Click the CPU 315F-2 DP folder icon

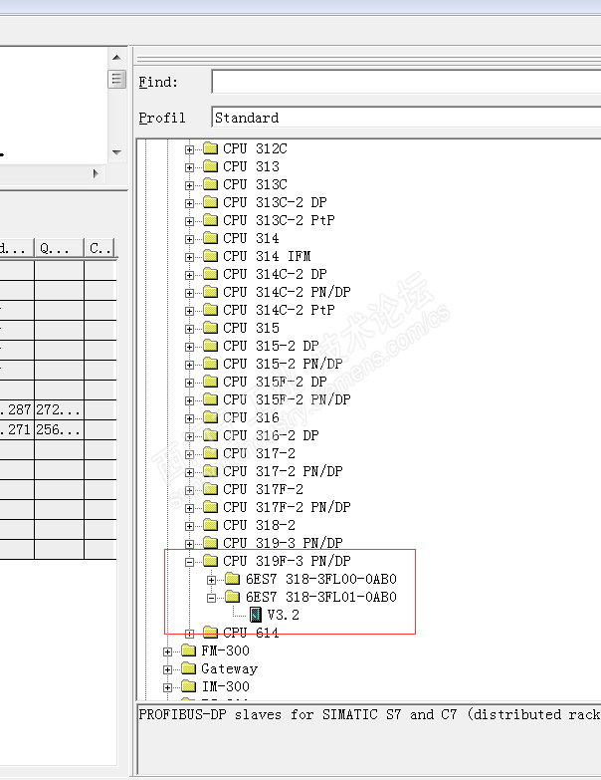click(211, 382)
